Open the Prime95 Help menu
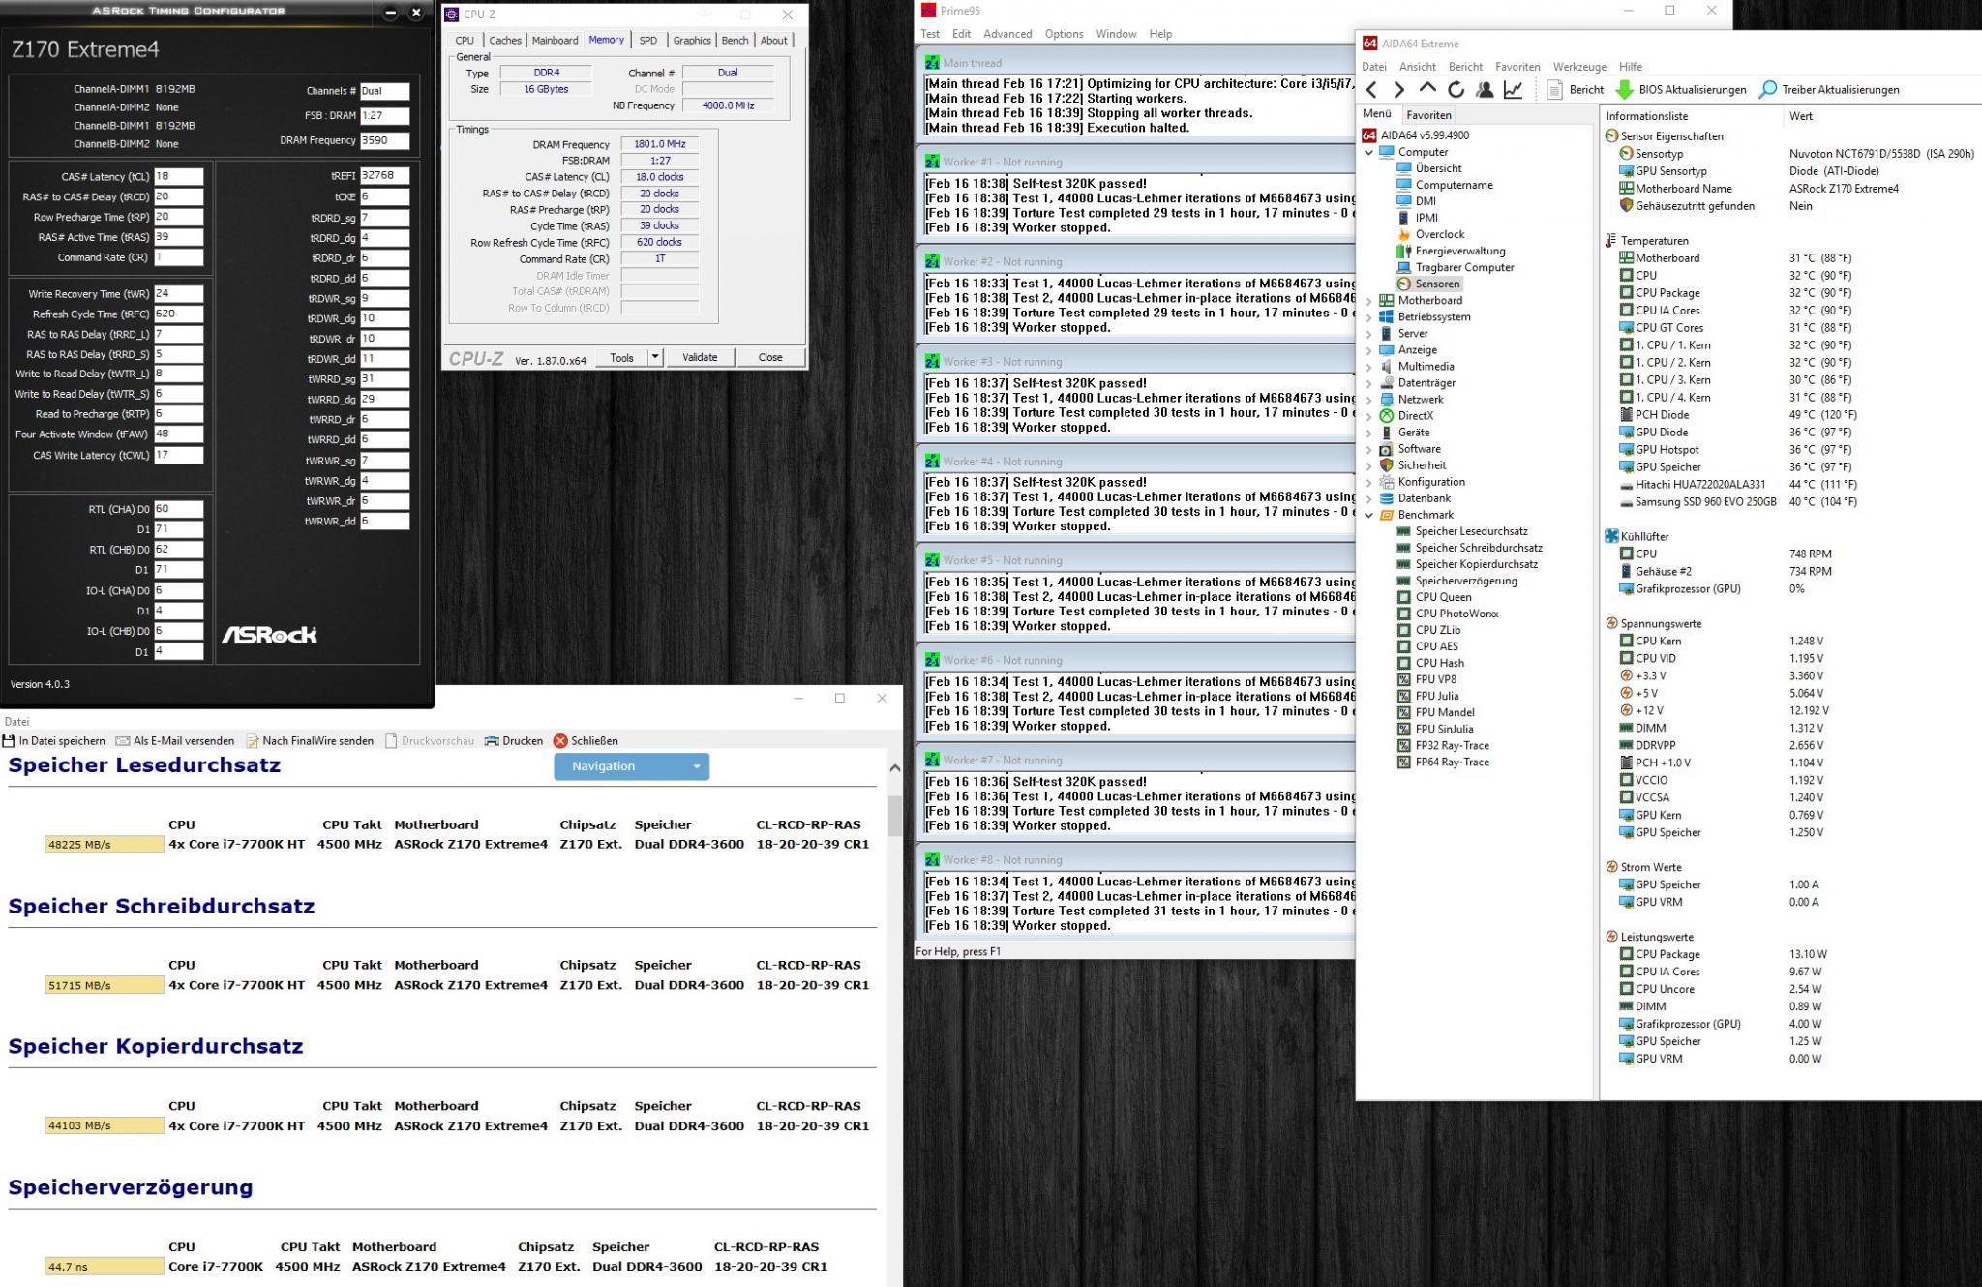Screen dimensions: 1982x1287 [x=1160, y=34]
